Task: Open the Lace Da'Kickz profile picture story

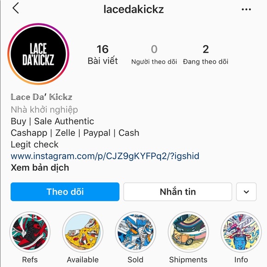Action: 38,54
